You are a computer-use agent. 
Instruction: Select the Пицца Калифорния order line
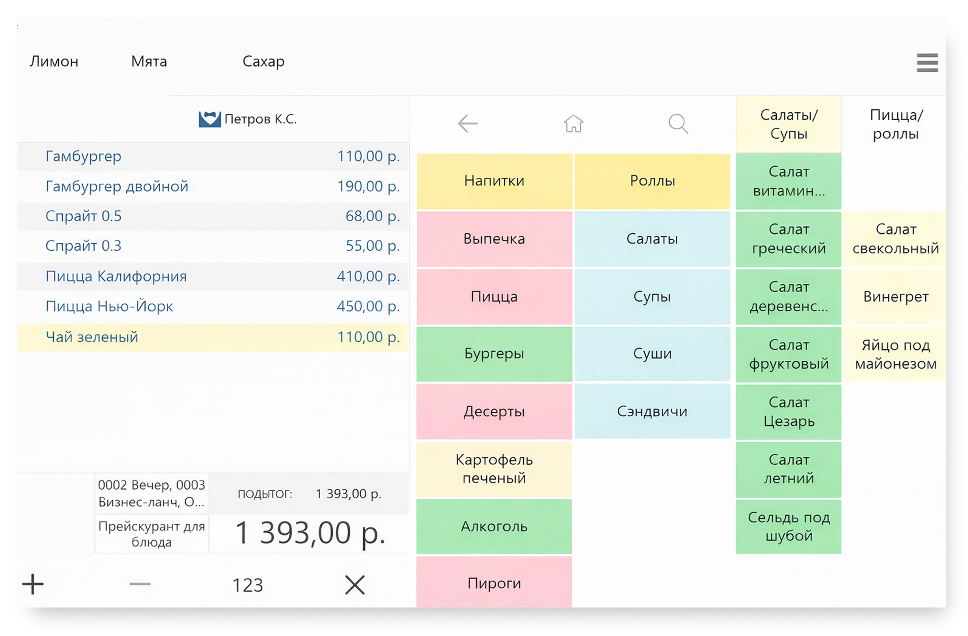point(213,276)
